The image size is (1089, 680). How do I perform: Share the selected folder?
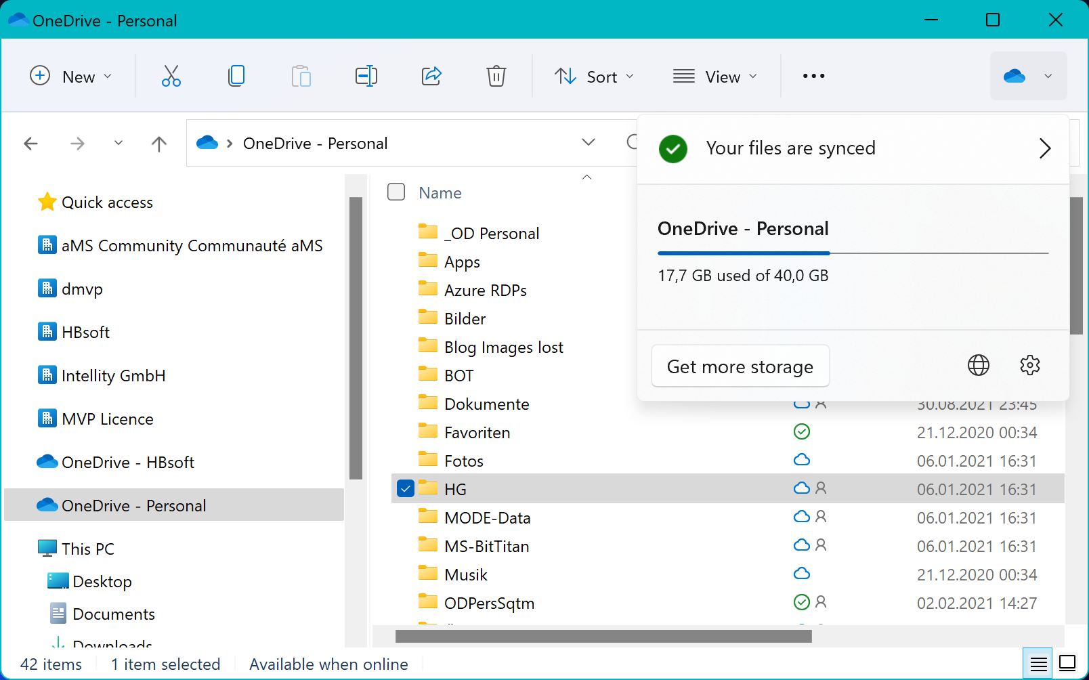pyautogui.click(x=431, y=76)
